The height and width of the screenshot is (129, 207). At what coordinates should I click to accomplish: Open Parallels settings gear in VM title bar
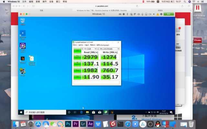click(161, 14)
